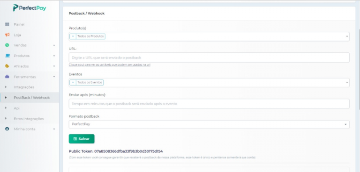Remove the Todos os Produtos tag

coord(73,36)
